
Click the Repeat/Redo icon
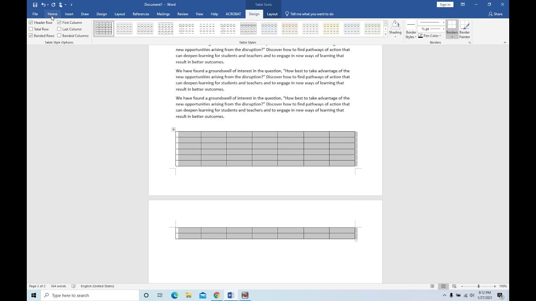[53, 5]
